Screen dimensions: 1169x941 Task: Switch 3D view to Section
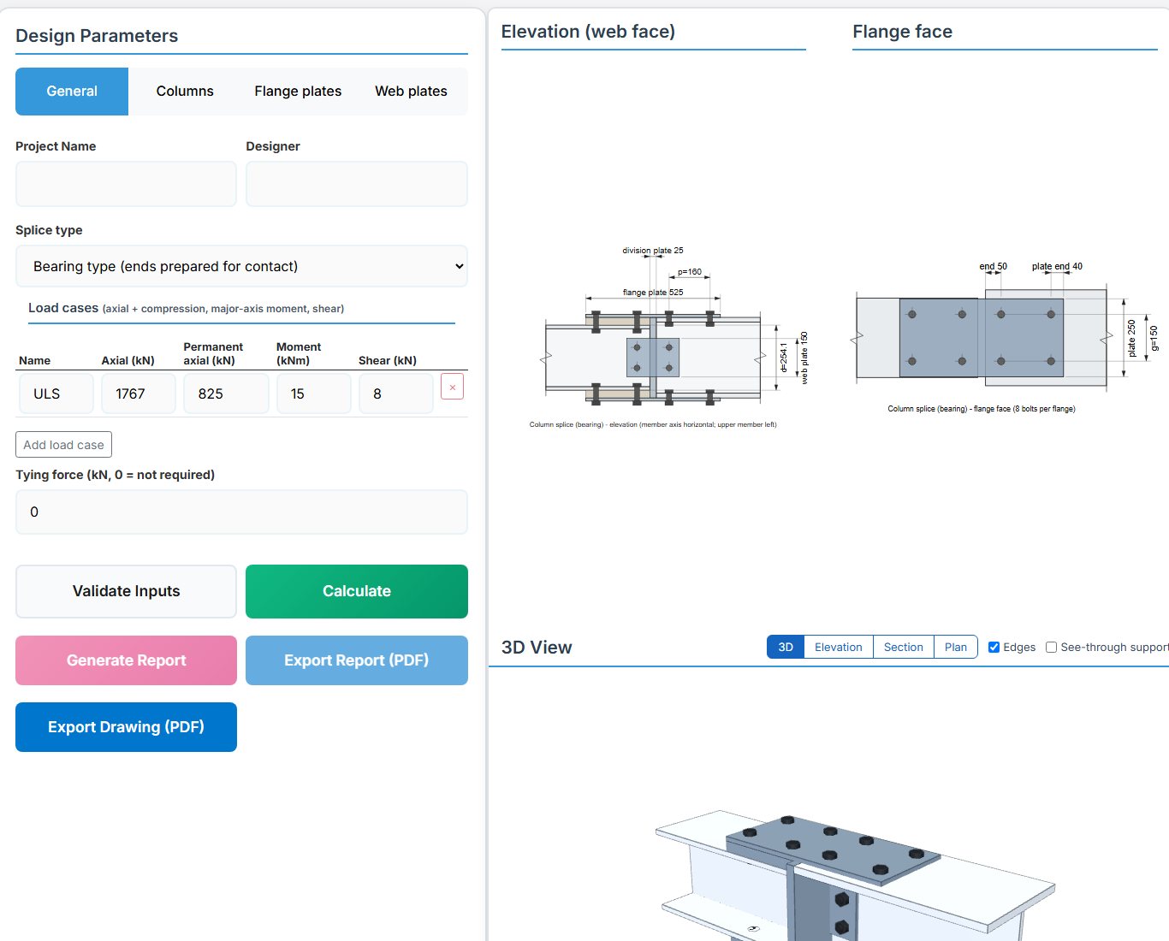pyautogui.click(x=904, y=647)
